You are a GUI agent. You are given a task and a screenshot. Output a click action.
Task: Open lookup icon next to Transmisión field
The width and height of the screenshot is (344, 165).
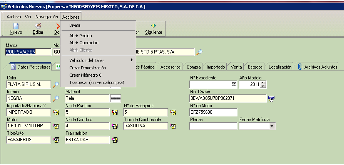(x=115, y=140)
